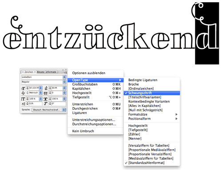Select [Versalziffern für Tabellen]
Image resolution: width=222 pixels, height=170 pixels.
[152, 146]
